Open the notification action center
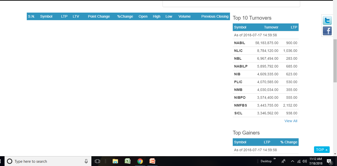The image size is (337, 166). (329, 161)
